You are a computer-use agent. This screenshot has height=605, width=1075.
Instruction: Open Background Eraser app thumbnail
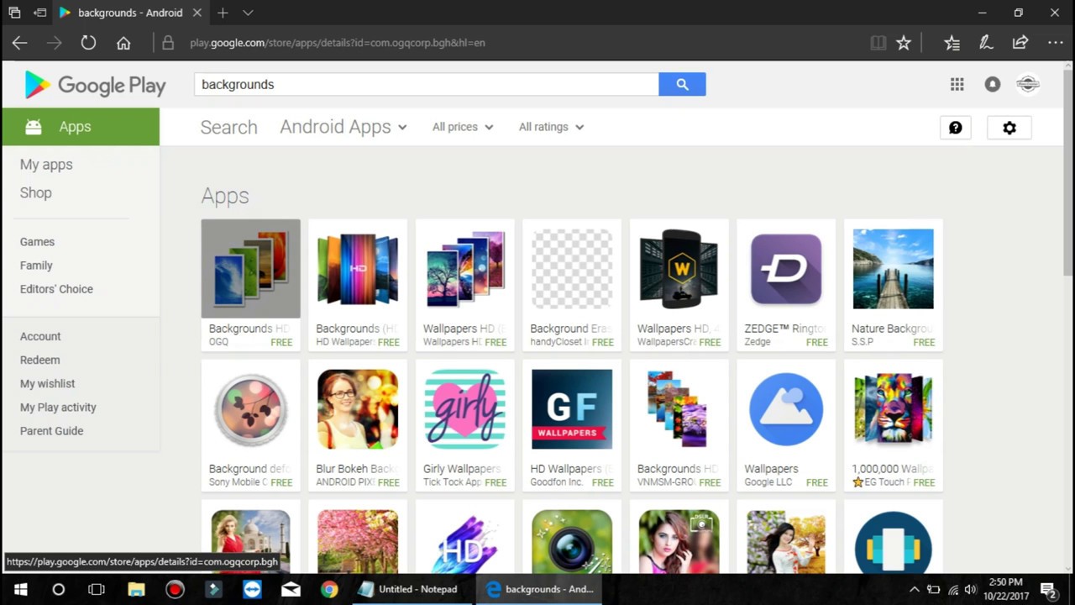click(572, 269)
